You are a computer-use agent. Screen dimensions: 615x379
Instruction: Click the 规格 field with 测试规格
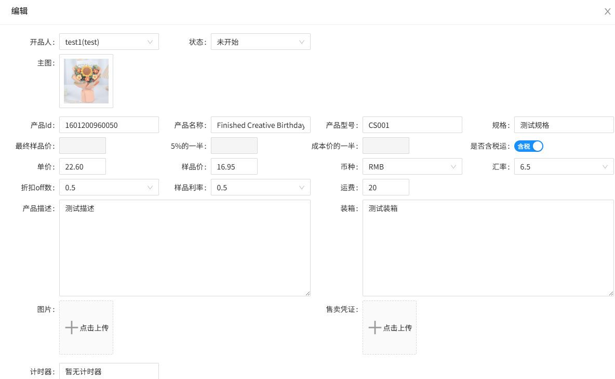pyautogui.click(x=564, y=125)
